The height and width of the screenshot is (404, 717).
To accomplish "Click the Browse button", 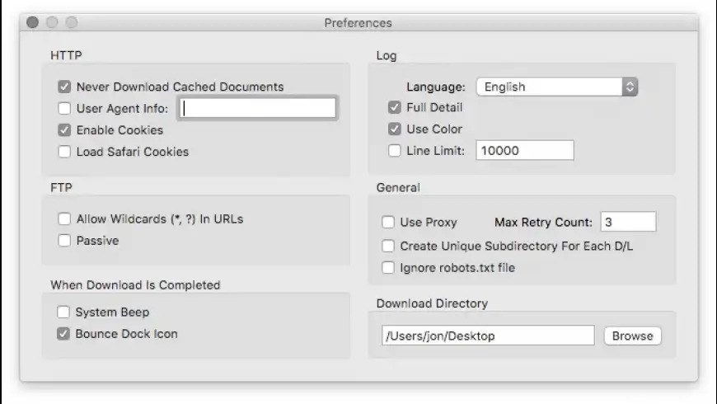I will coord(632,336).
